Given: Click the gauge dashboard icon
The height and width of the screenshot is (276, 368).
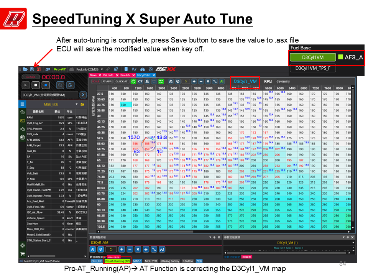Looking at the screenshot, I should (x=143, y=69).
